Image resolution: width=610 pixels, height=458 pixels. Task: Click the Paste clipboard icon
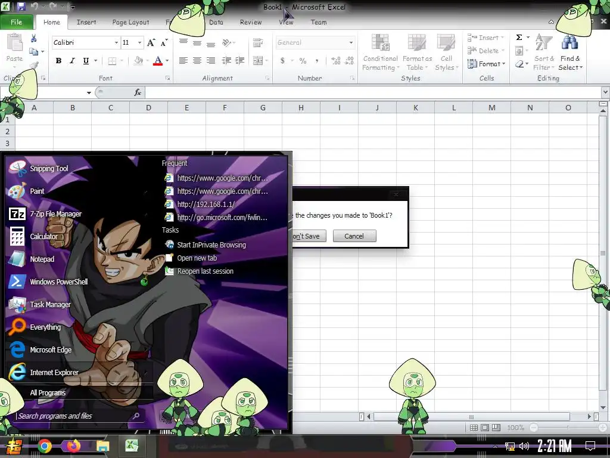[14, 43]
